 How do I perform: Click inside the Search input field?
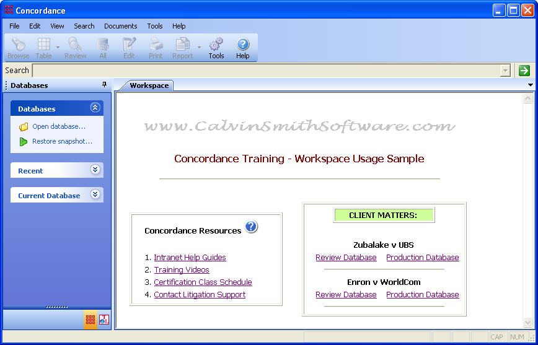tap(267, 71)
